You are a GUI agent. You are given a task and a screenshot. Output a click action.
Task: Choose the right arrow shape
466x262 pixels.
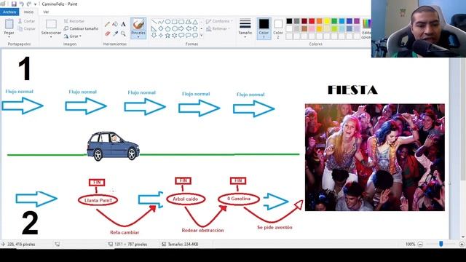(x=181, y=28)
